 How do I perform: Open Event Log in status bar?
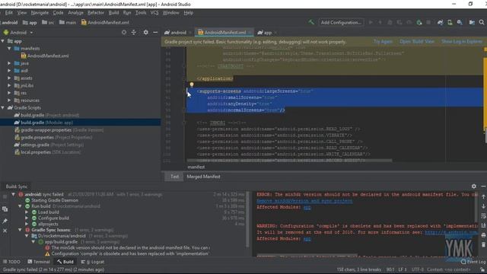473,262
